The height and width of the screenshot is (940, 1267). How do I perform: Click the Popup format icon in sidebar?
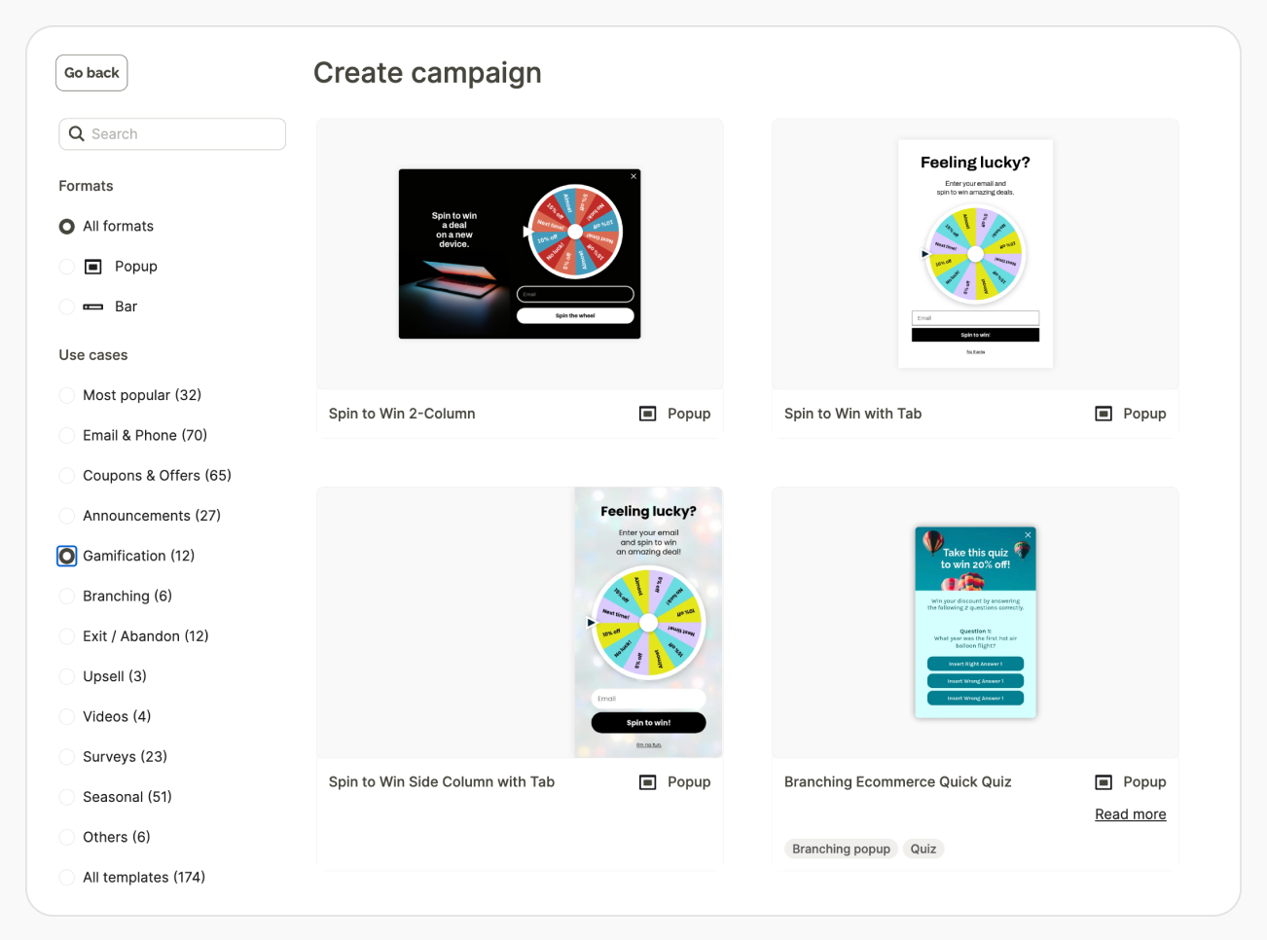point(93,267)
